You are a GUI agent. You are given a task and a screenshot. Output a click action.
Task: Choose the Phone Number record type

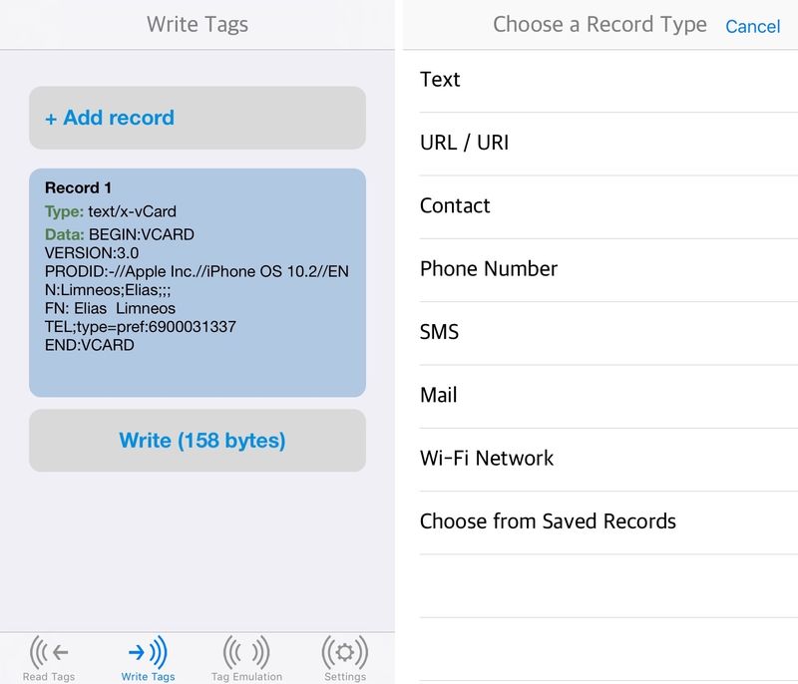pos(608,269)
